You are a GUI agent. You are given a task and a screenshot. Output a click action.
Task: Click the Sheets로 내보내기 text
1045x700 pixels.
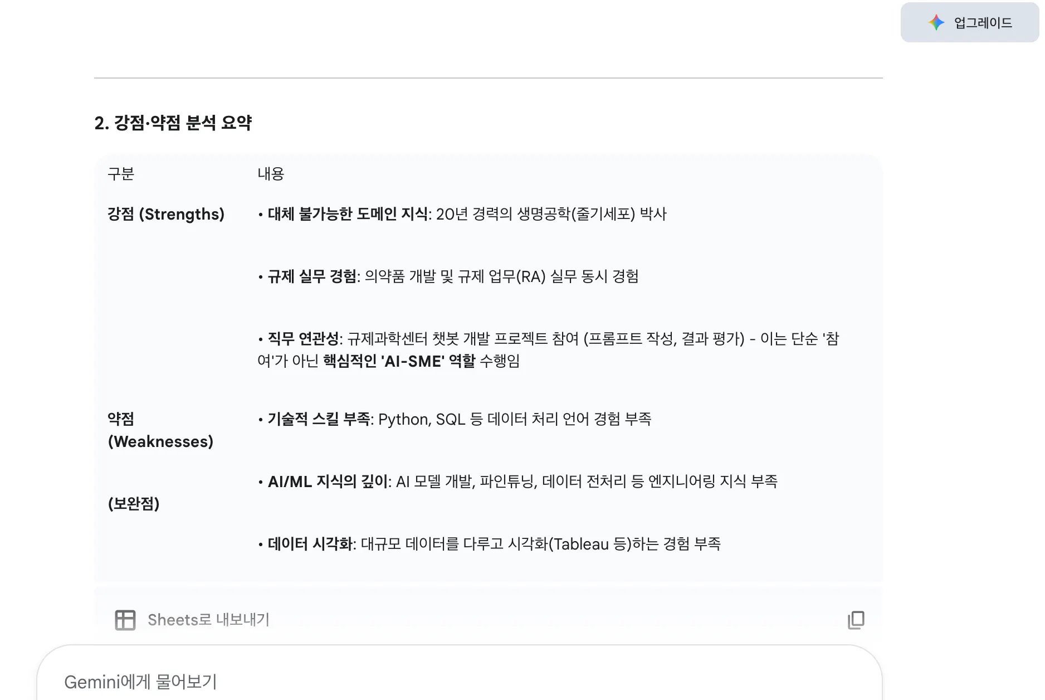coord(208,620)
